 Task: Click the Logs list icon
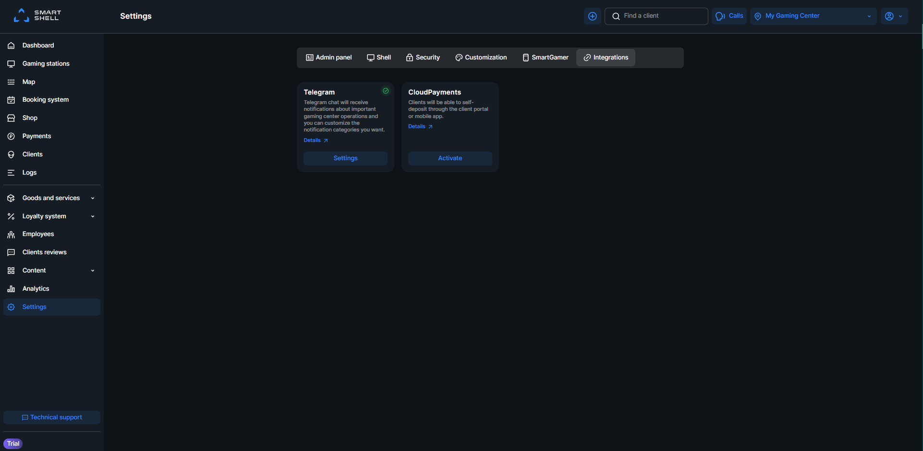(x=11, y=173)
